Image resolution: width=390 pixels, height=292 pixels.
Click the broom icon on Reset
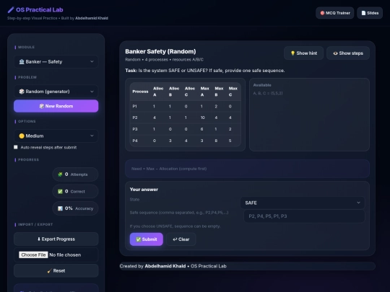coord(50,271)
